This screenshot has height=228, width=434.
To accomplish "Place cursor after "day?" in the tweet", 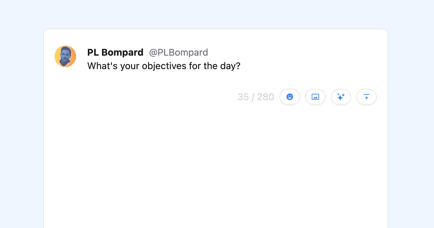I will point(241,66).
